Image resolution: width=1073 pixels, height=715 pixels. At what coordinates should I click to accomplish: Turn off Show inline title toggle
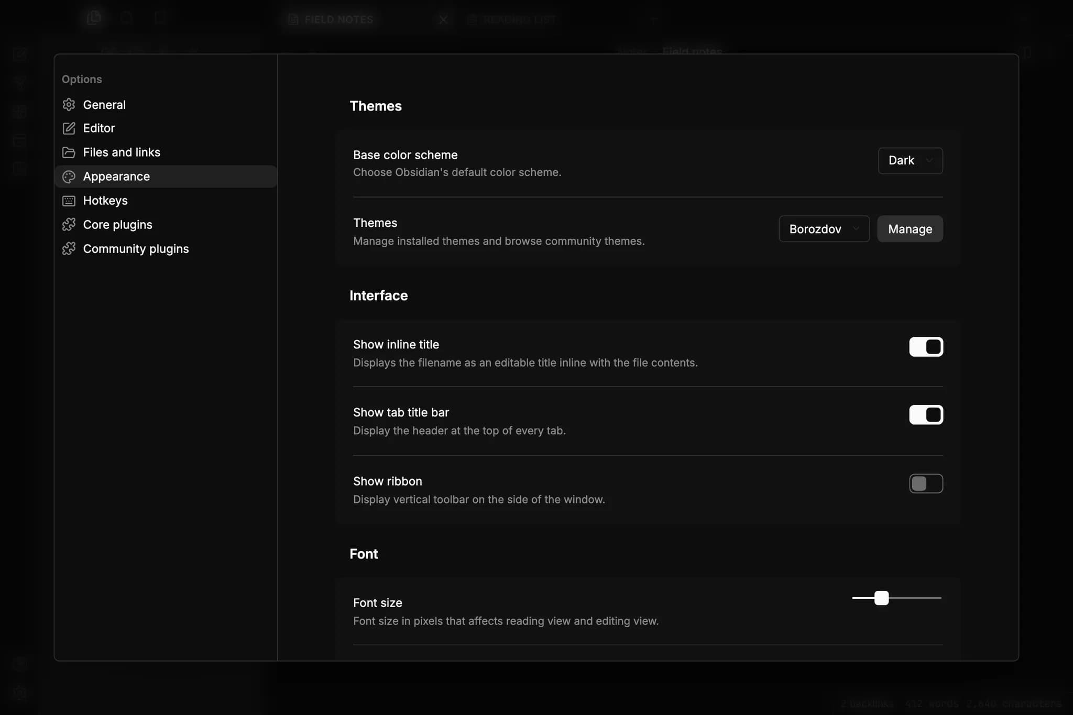926,347
